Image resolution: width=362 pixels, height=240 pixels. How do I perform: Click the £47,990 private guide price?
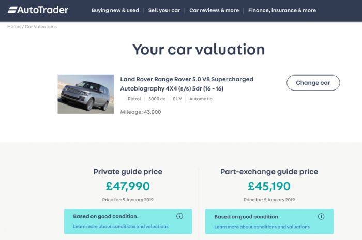tap(128, 186)
